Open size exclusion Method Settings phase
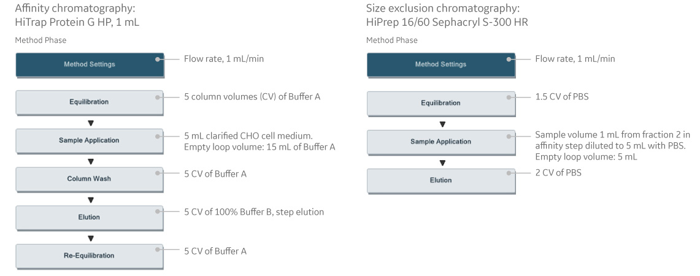Screen dimensions: 700x276 point(440,64)
